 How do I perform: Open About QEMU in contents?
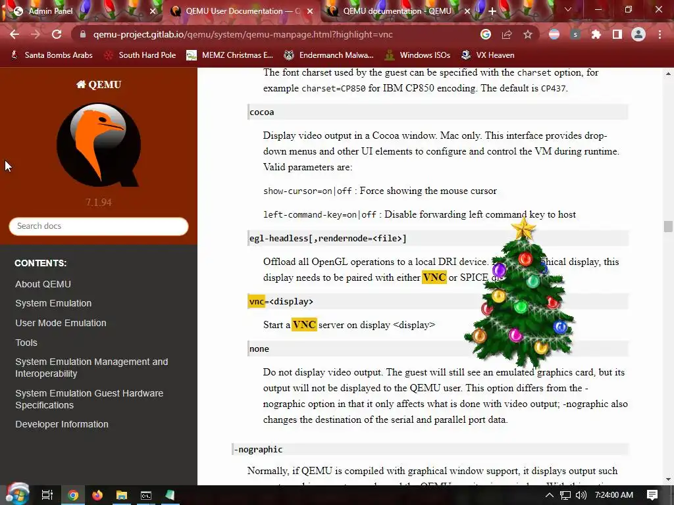pos(43,284)
